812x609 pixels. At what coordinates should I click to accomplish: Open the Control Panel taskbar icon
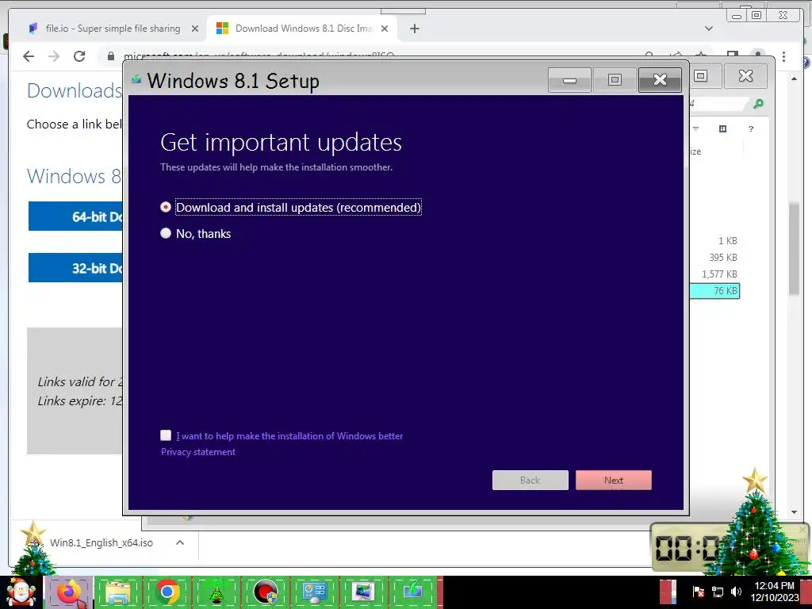coord(314,592)
